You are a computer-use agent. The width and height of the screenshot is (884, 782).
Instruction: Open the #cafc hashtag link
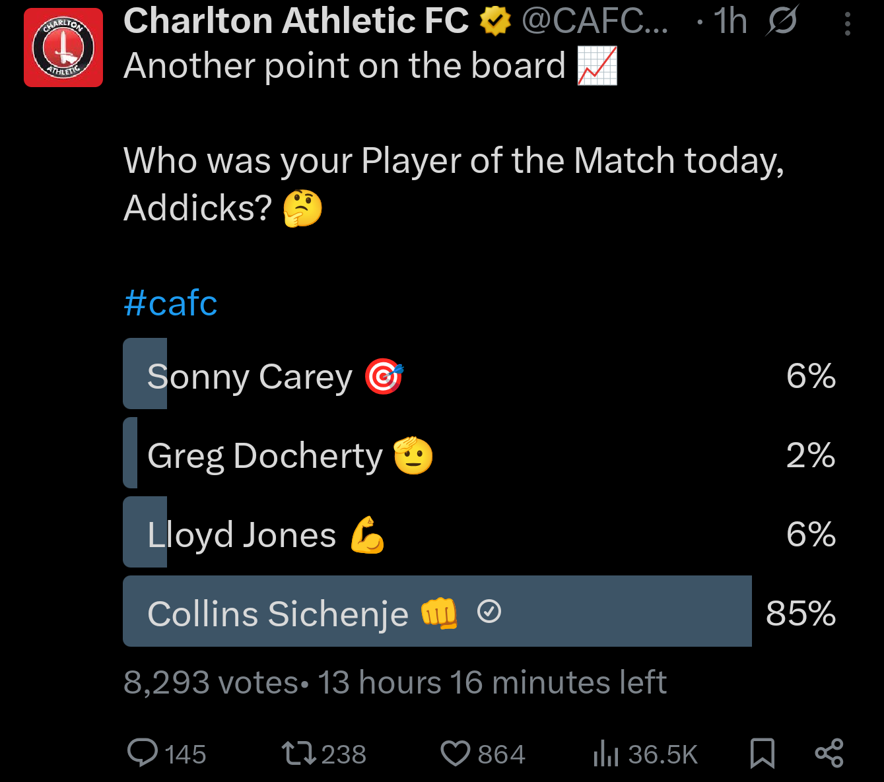[x=170, y=304]
